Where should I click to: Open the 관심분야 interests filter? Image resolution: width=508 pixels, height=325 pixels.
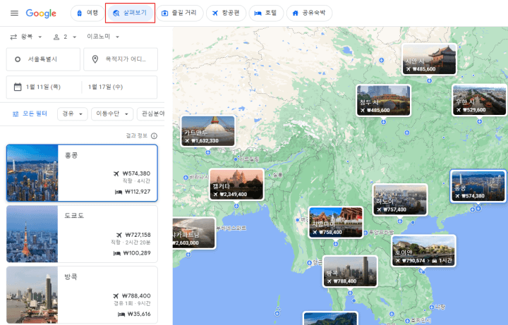coord(151,114)
